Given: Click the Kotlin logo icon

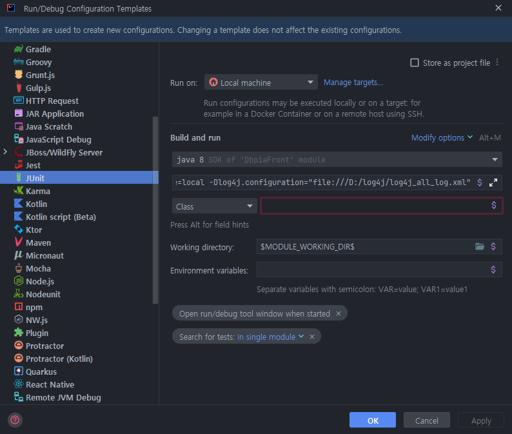Looking at the screenshot, I should point(19,204).
